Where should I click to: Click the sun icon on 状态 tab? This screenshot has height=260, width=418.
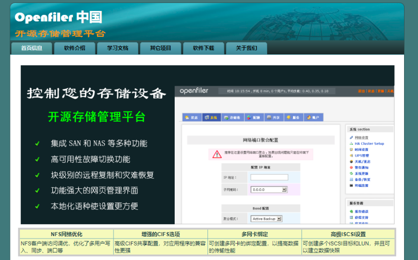point(187,118)
